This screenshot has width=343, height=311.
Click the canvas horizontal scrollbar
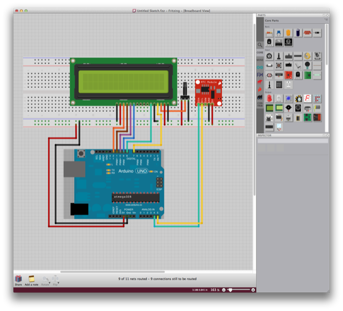pyautogui.click(x=113, y=272)
